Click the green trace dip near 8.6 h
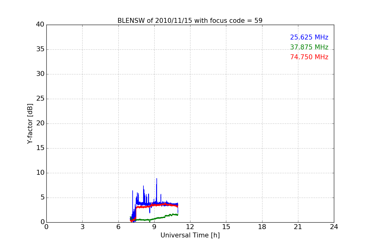The image size is (371, 247). coord(150,221)
